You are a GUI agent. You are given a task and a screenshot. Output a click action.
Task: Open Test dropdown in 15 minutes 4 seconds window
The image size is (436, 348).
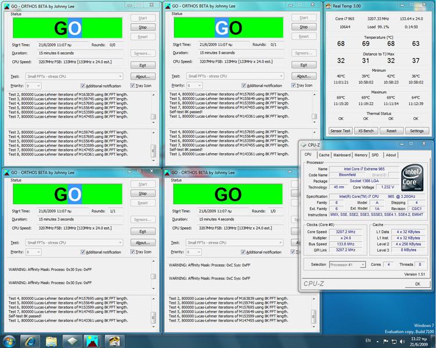click(235, 242)
